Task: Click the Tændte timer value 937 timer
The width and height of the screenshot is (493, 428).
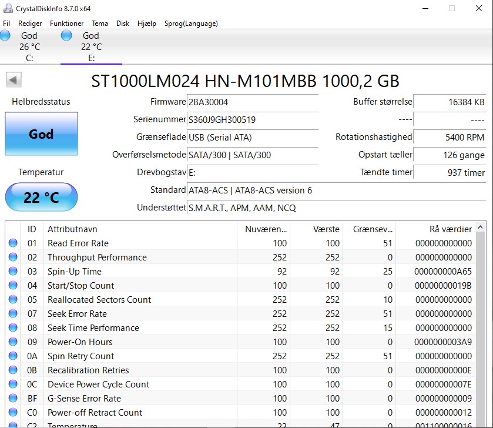Action: tap(450, 173)
